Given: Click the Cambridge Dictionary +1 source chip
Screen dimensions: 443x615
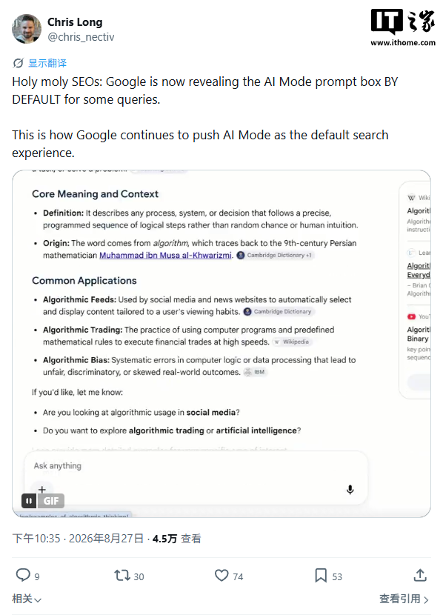Looking at the screenshot, I should click(276, 256).
